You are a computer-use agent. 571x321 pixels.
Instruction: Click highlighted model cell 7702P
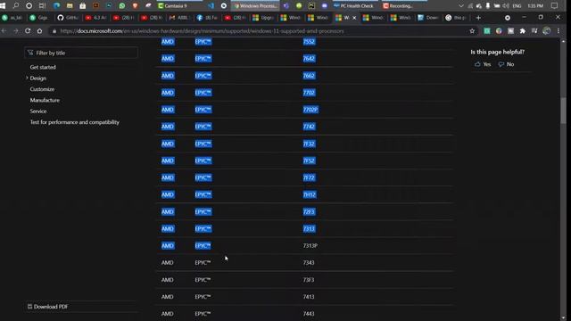[x=310, y=110]
